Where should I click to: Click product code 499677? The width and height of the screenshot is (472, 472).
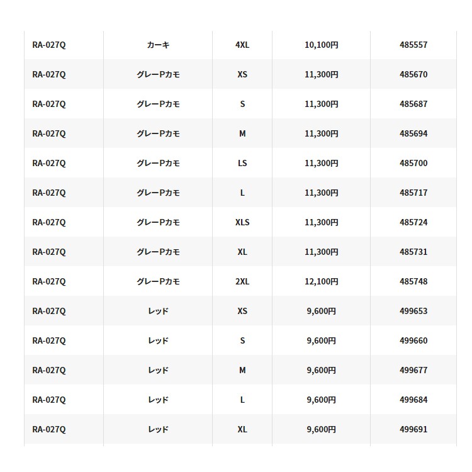click(413, 370)
